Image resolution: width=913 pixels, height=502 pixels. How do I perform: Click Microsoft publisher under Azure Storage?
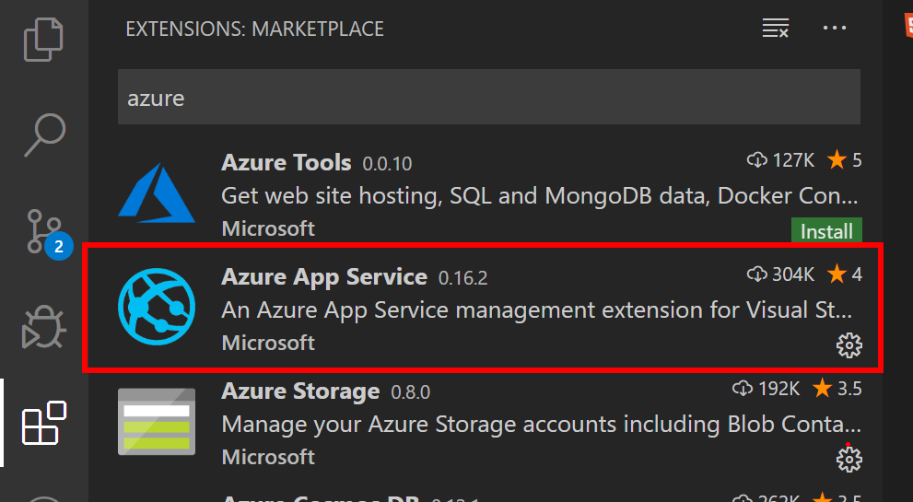click(x=268, y=457)
